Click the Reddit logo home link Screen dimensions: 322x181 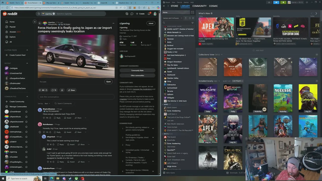click(10, 14)
